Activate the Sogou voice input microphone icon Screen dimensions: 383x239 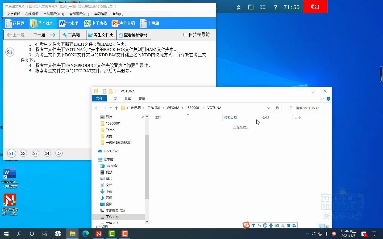pos(271,225)
